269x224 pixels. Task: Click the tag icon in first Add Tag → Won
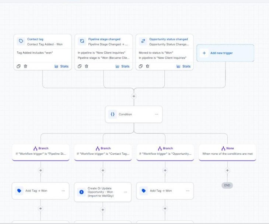[x=19, y=191]
